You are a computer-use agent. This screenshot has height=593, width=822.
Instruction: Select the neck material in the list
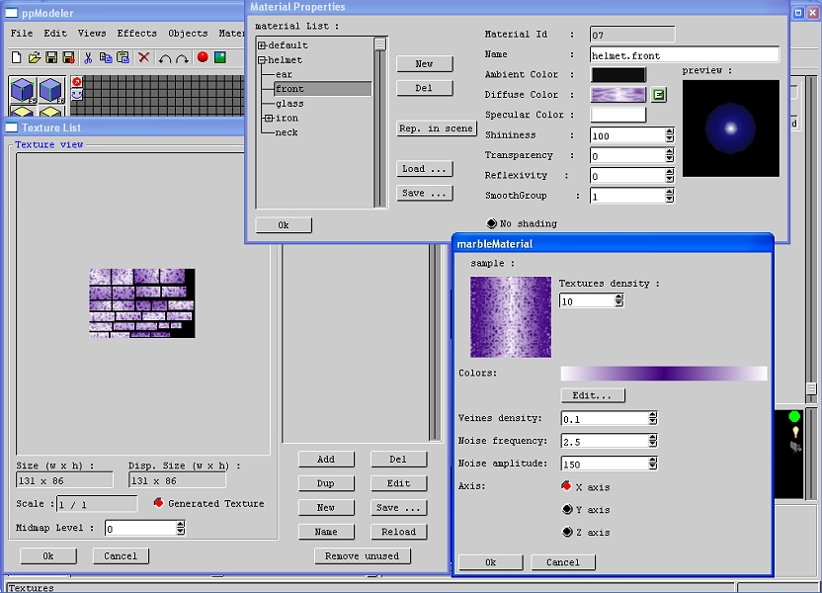click(x=287, y=132)
